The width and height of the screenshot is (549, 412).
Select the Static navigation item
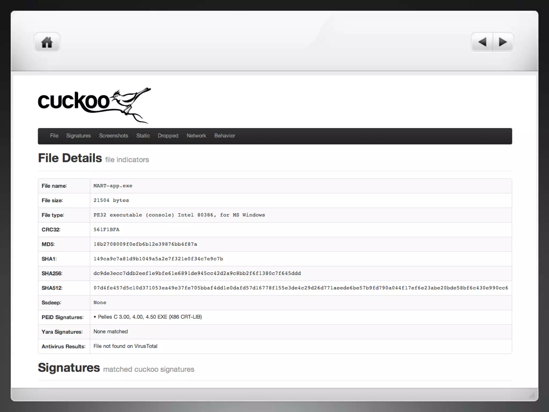click(x=143, y=136)
